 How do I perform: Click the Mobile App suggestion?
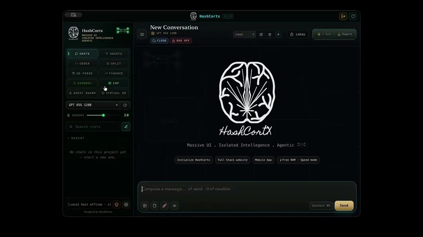tap(263, 160)
